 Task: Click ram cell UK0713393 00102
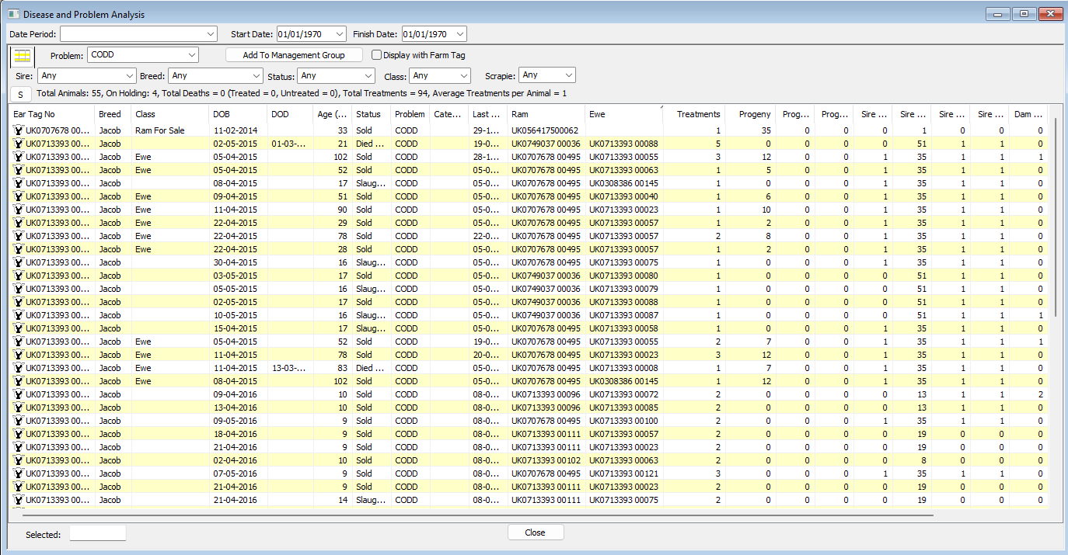(546, 460)
